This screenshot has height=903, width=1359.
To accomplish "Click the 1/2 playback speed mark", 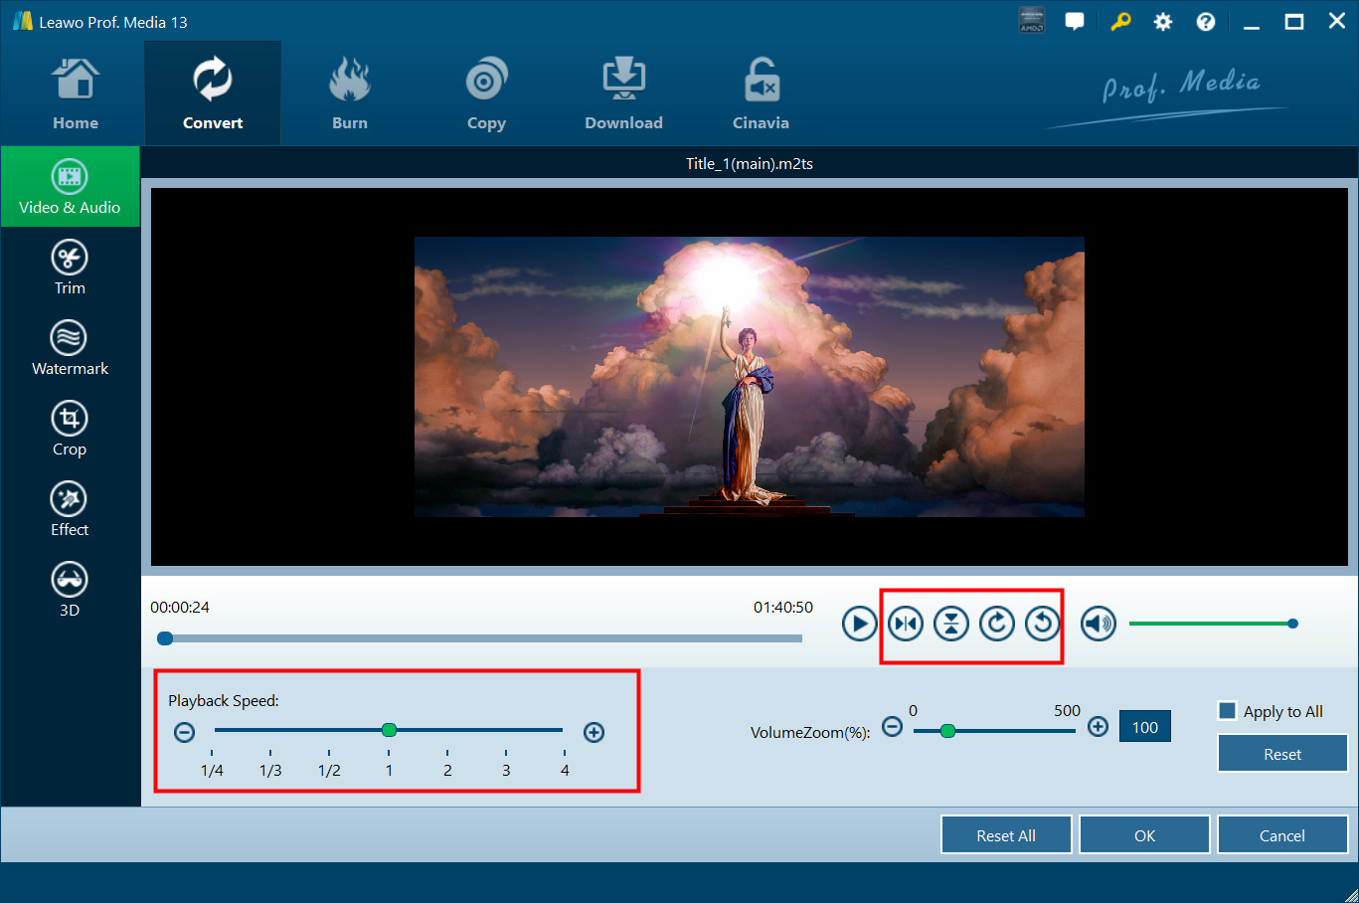I will click(x=329, y=770).
